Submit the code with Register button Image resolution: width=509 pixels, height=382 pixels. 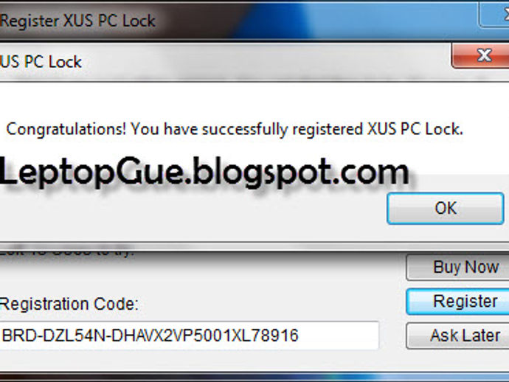(457, 302)
